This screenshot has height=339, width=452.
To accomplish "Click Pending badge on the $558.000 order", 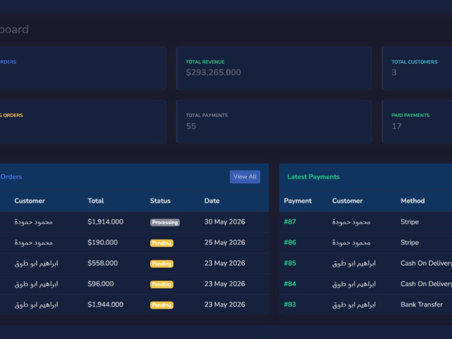I will [x=162, y=264].
